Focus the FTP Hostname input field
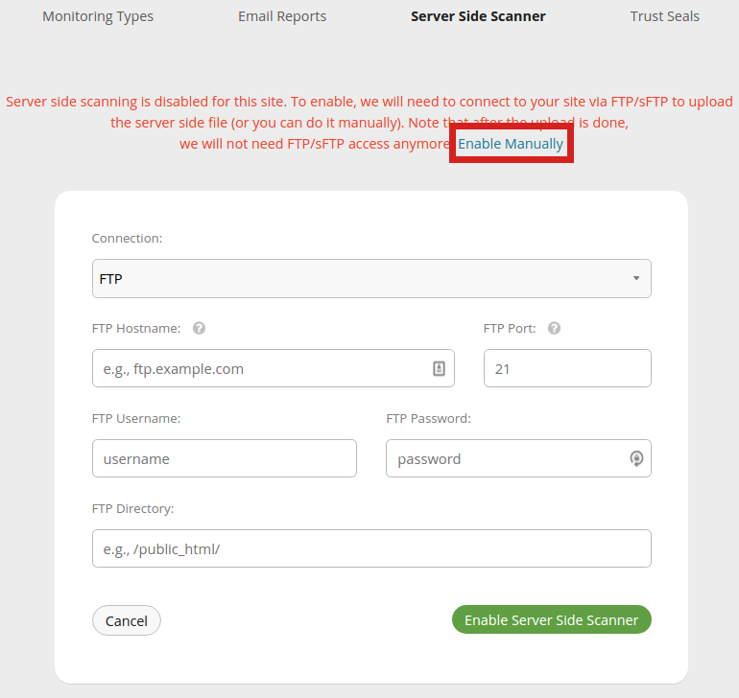The image size is (739, 698). pos(259,368)
